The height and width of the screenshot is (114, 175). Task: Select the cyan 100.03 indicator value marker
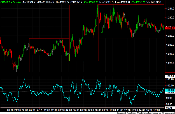click(x=170, y=90)
